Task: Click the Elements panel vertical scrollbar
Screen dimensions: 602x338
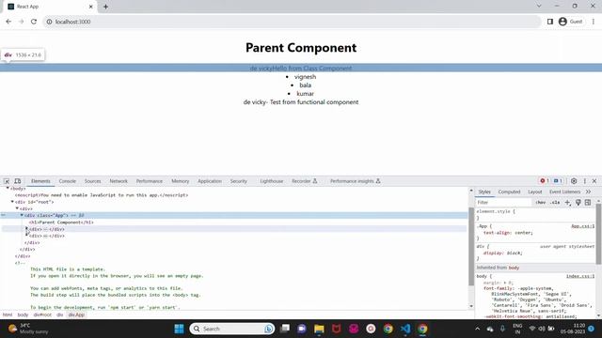Action: [x=471, y=247]
